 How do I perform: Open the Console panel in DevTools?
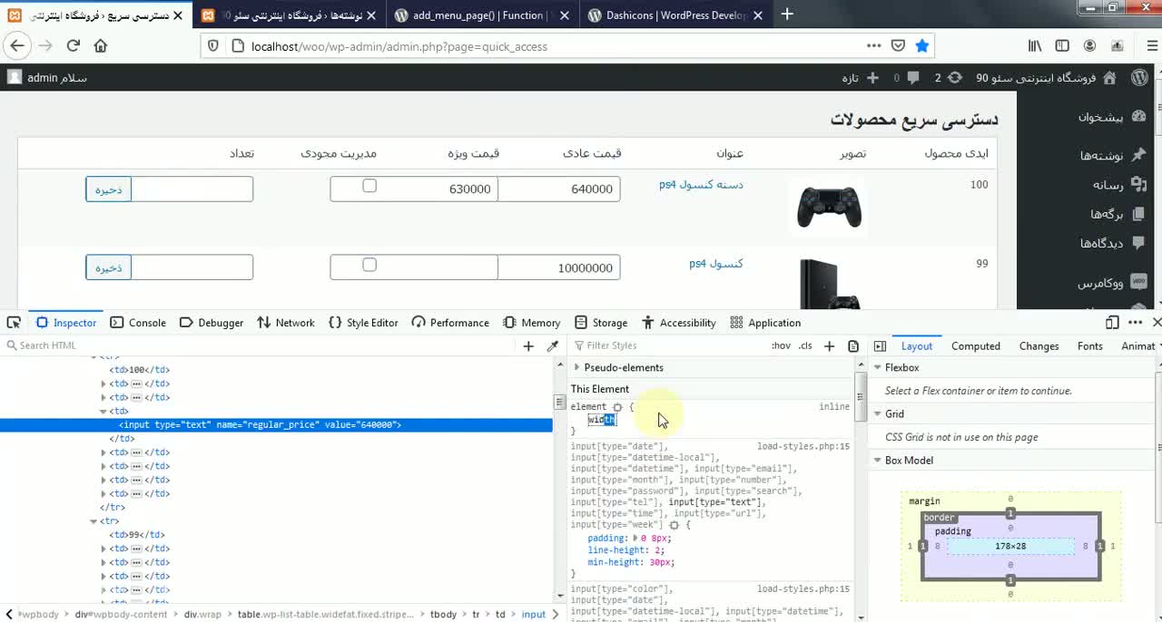coord(138,322)
